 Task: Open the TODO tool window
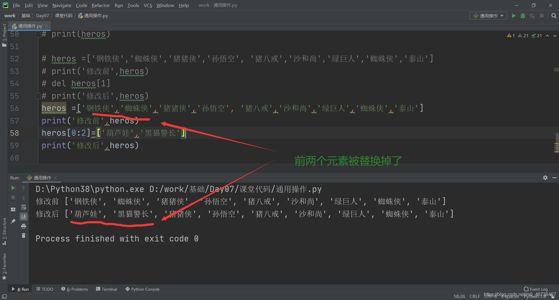coord(45,289)
